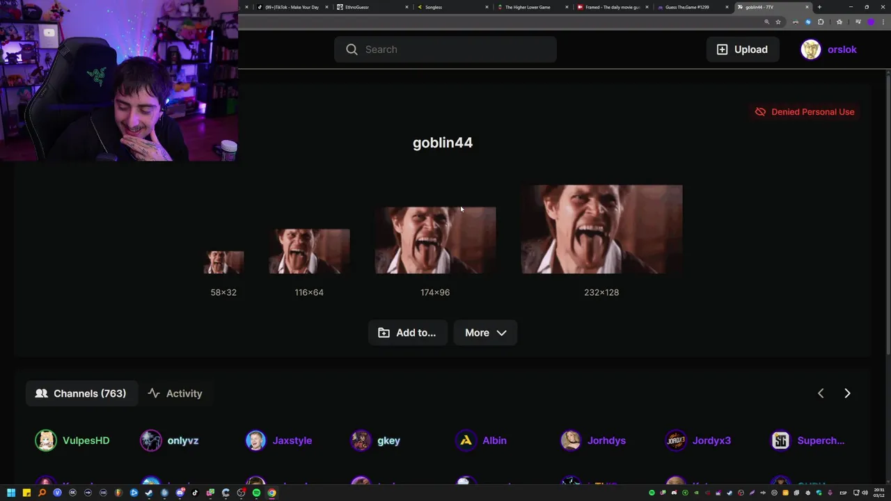Open the 116×64 emote preview
This screenshot has height=501, width=891.
[309, 251]
